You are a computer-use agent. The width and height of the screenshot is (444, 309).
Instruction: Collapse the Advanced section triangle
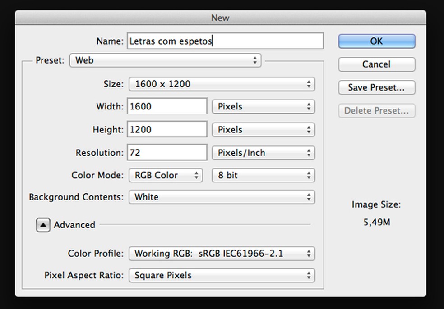[43, 225]
